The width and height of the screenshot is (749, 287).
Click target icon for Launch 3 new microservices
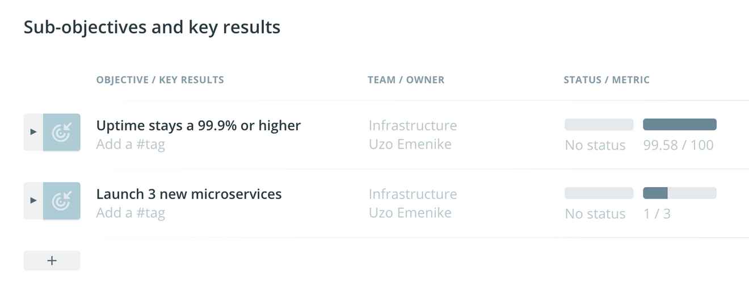pyautogui.click(x=61, y=201)
